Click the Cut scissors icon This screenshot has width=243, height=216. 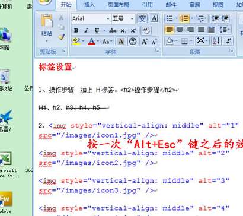click(61, 17)
